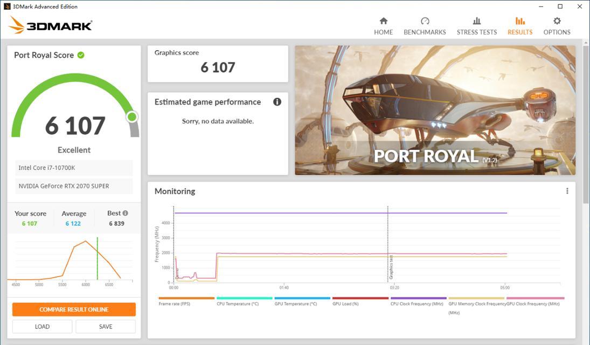Click the Demo marker line in chart

click(173, 244)
